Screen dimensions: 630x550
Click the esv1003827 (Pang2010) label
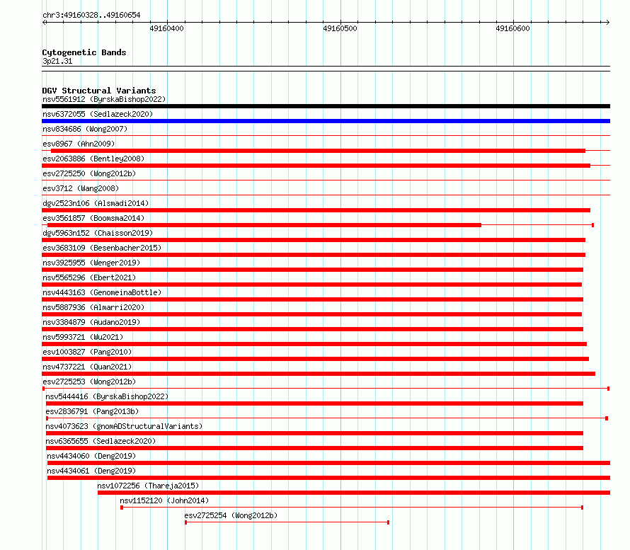87,352
